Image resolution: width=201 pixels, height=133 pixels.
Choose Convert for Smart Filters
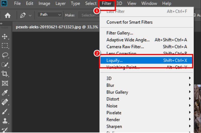pyautogui.click(x=147, y=22)
